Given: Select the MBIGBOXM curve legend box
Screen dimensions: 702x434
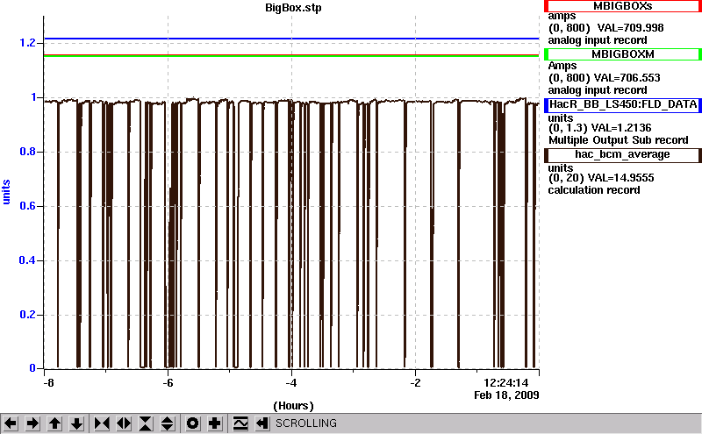Looking at the screenshot, I should click(x=623, y=54).
